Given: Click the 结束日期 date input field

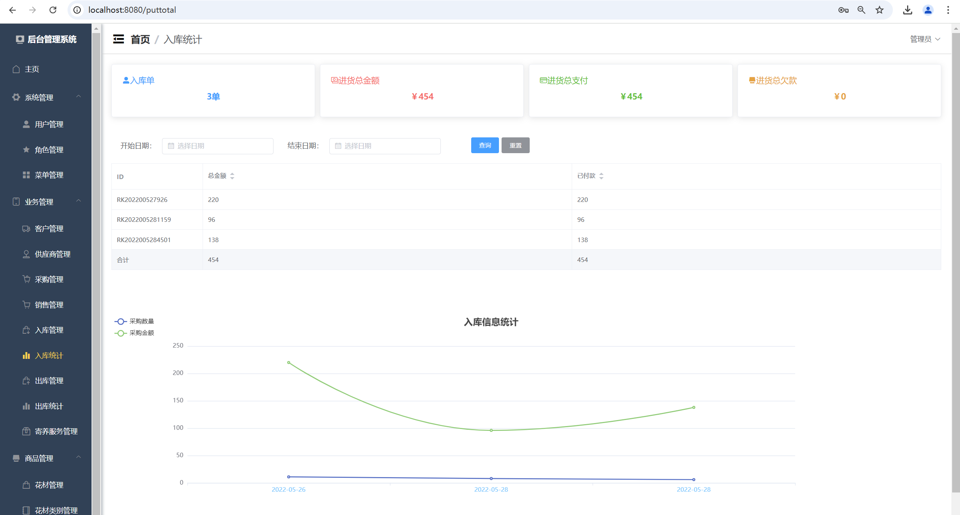Looking at the screenshot, I should 385,146.
